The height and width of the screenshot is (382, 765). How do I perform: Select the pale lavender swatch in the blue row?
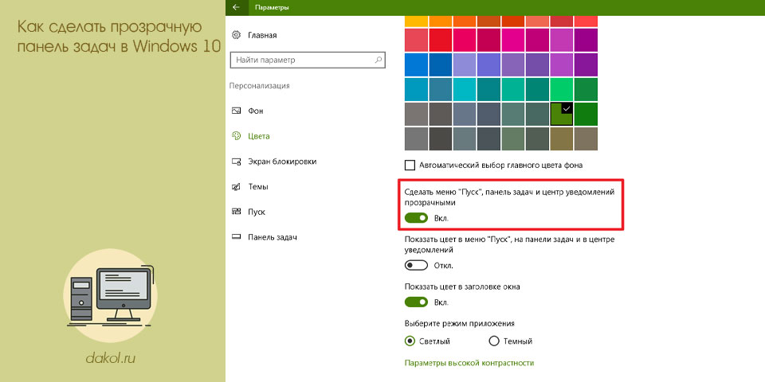[x=465, y=64]
